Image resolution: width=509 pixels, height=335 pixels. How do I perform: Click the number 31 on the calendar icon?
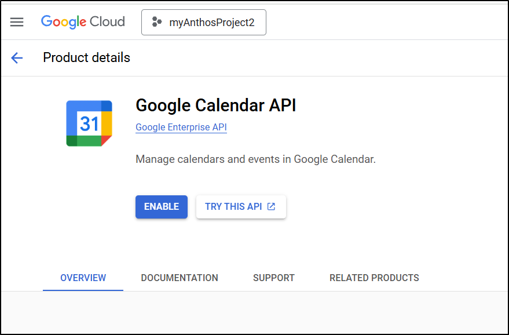89,124
